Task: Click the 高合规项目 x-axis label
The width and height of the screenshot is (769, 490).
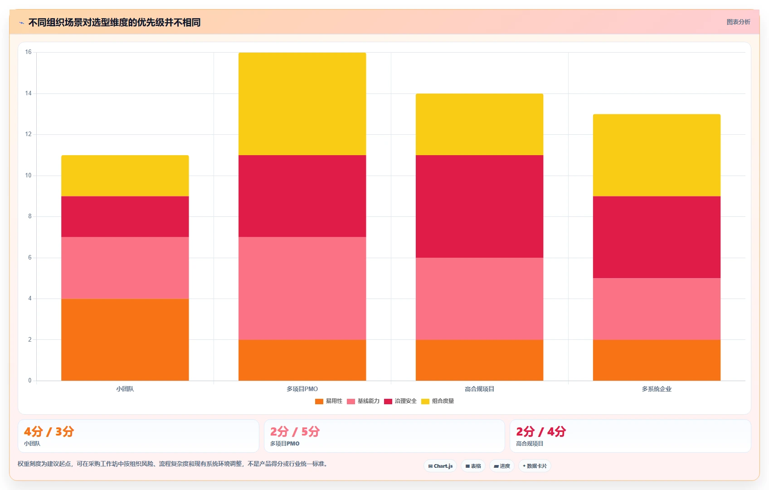Action: tap(480, 389)
